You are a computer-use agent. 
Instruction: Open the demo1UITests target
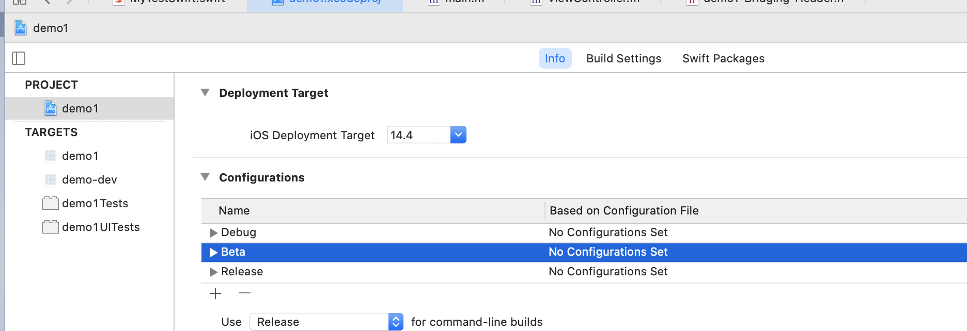[101, 227]
